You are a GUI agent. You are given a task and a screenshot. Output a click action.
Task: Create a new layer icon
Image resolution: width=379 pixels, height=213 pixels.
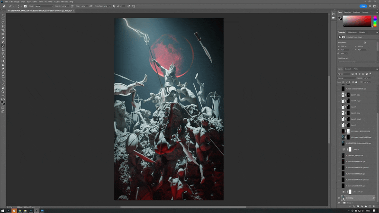370,206
